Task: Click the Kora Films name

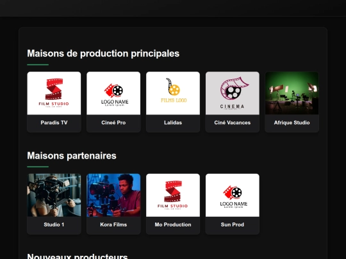Action: click(113, 224)
